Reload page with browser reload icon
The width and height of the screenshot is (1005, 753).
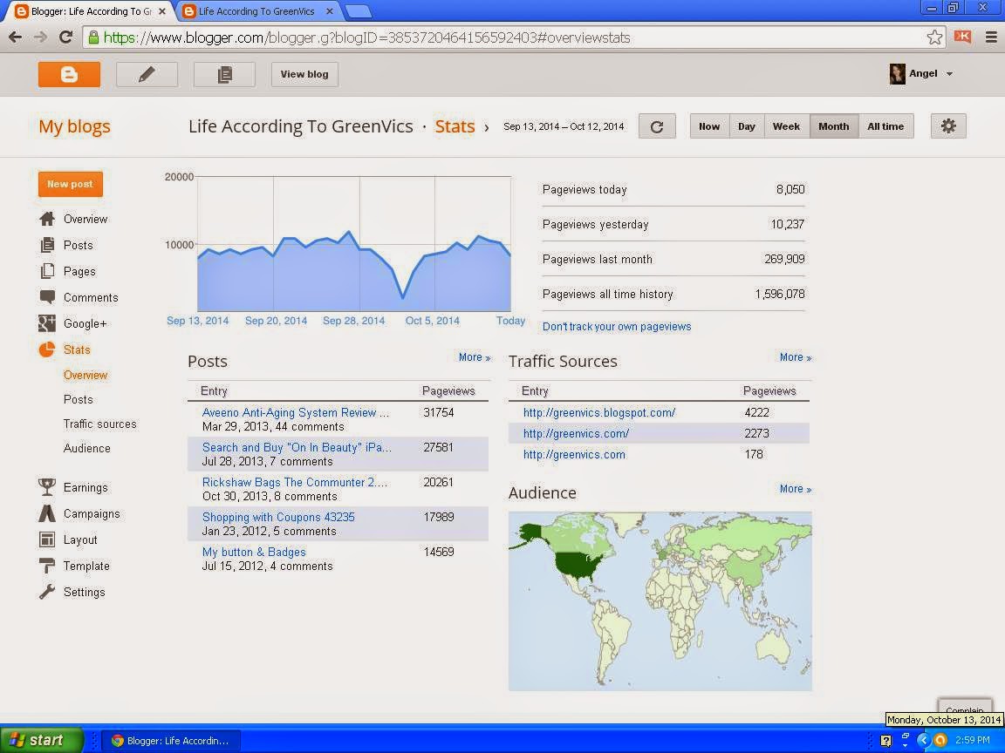pos(65,37)
